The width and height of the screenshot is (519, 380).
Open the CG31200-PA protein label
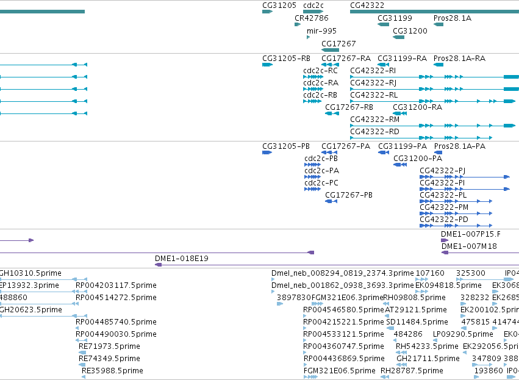[418, 159]
